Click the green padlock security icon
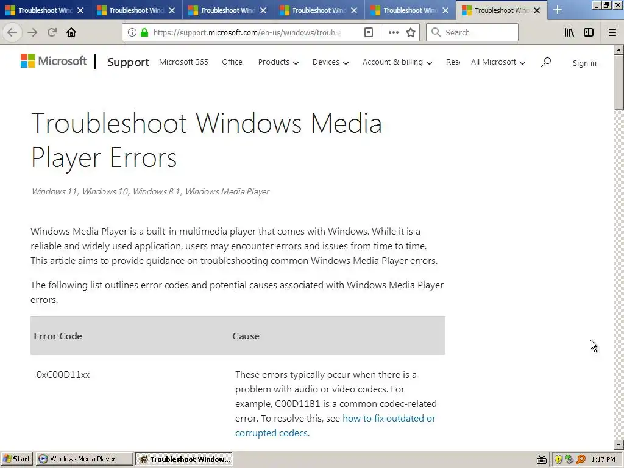624x468 pixels. click(144, 32)
